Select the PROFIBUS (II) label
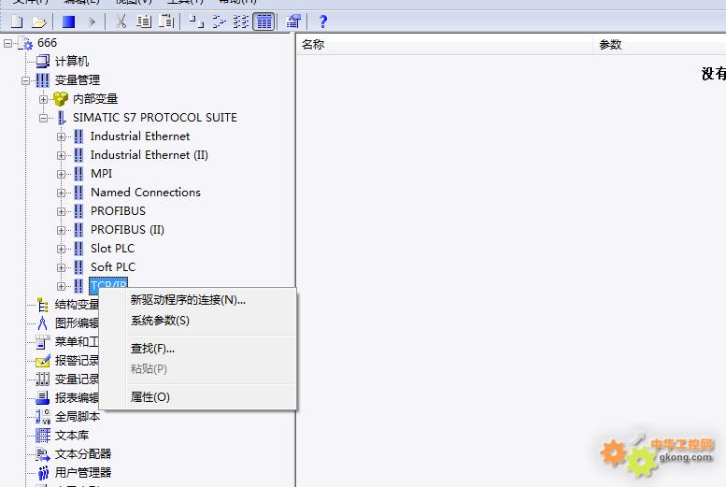 coord(127,230)
